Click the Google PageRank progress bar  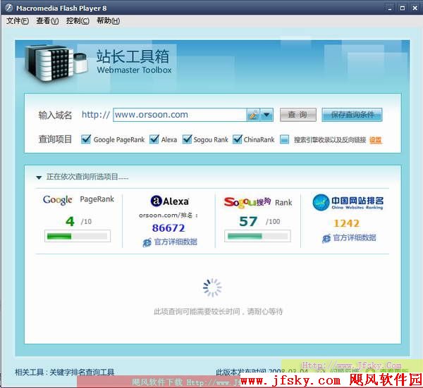pyautogui.click(x=78, y=237)
